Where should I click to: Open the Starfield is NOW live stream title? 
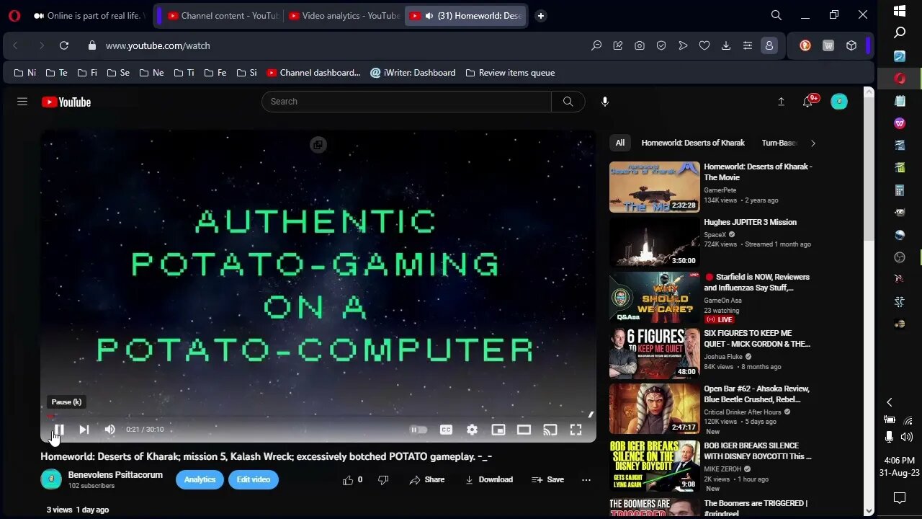(x=757, y=282)
